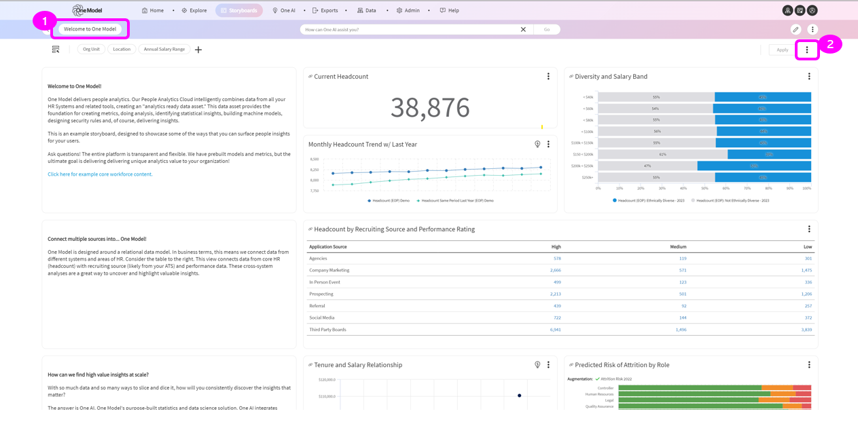Viewport: 858px width, 422px height.
Task: Click in the One AI question field
Action: click(x=409, y=29)
